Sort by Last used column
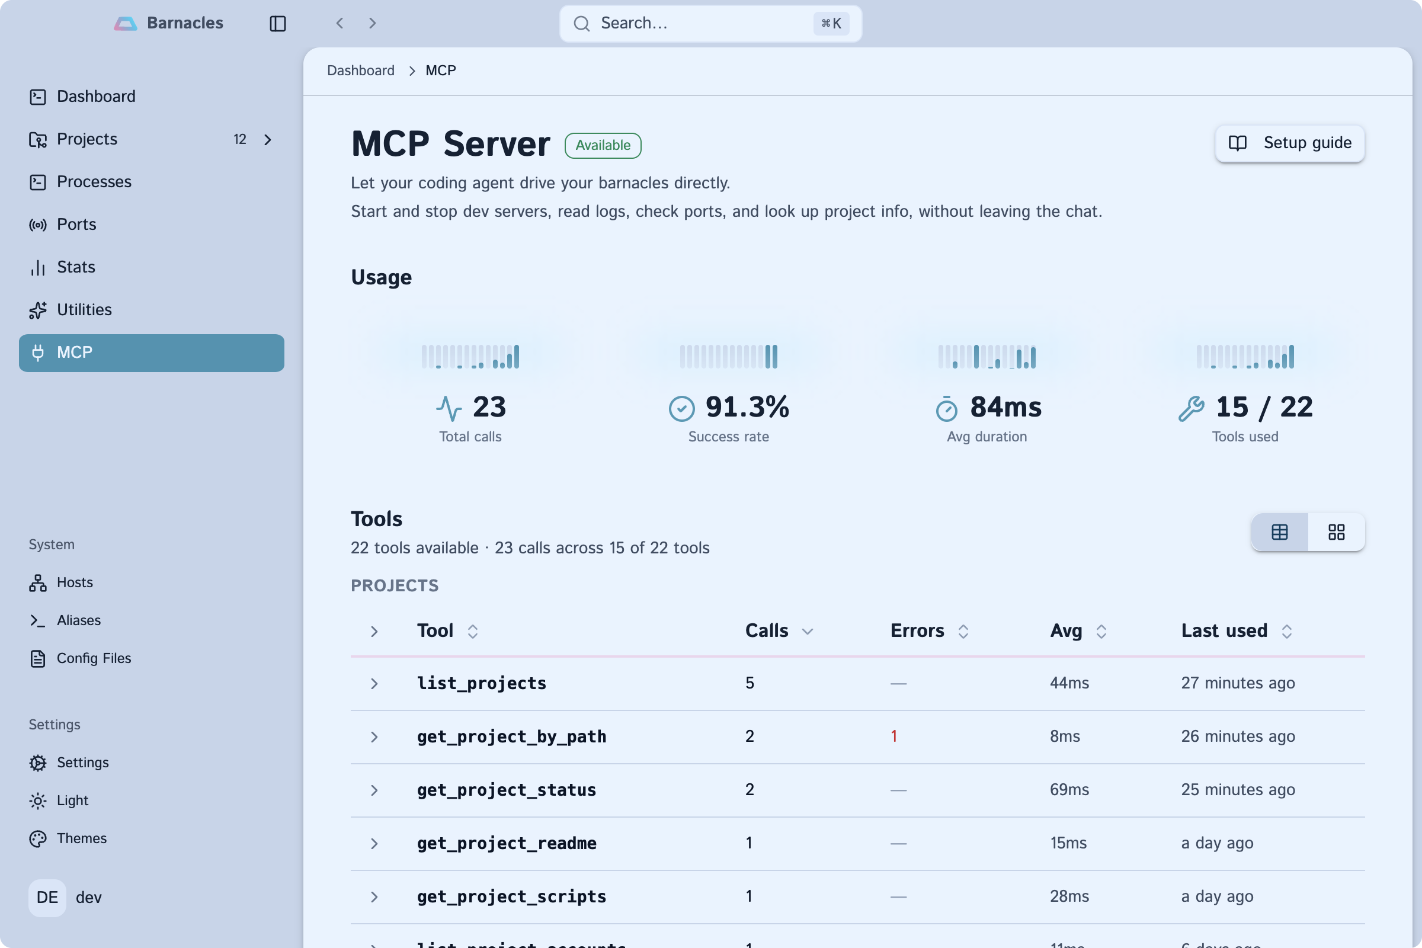This screenshot has height=948, width=1422. click(x=1237, y=631)
